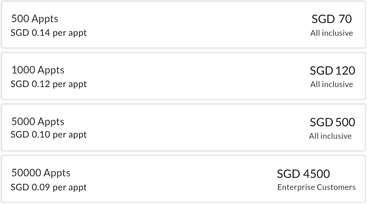The width and height of the screenshot is (367, 205).
Task: Click the "SGD 4500" price
Action: point(303,174)
